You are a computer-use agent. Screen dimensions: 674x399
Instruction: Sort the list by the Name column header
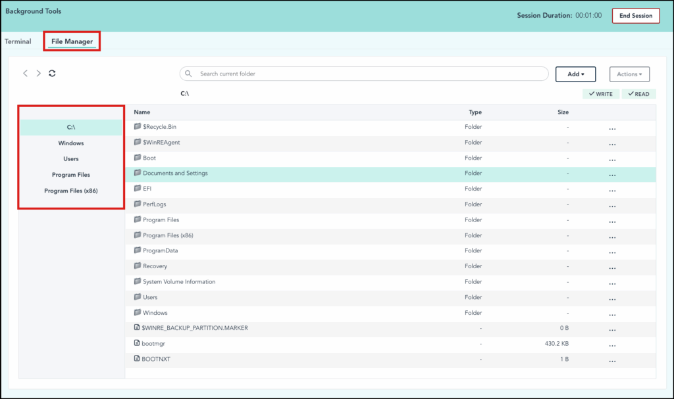click(142, 112)
